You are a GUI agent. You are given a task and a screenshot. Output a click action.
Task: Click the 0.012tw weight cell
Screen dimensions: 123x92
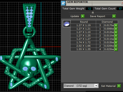click(x=109, y=32)
